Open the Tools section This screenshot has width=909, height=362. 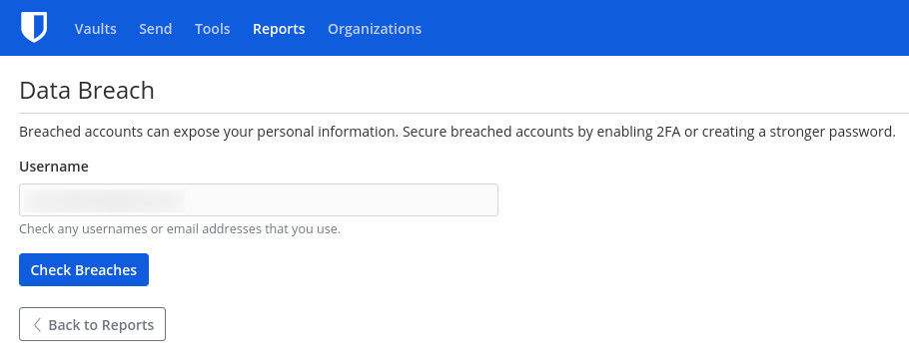click(x=212, y=28)
